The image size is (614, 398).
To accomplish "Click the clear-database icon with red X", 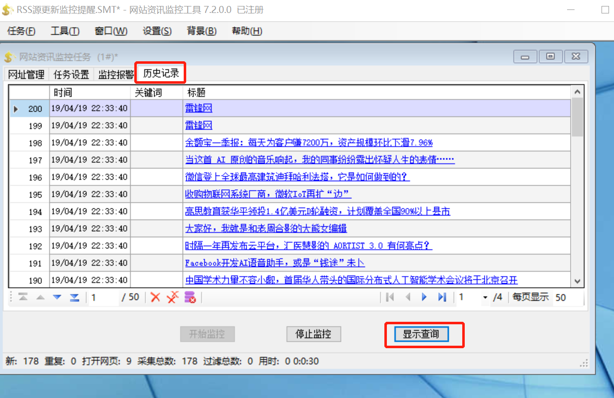I will (x=190, y=297).
